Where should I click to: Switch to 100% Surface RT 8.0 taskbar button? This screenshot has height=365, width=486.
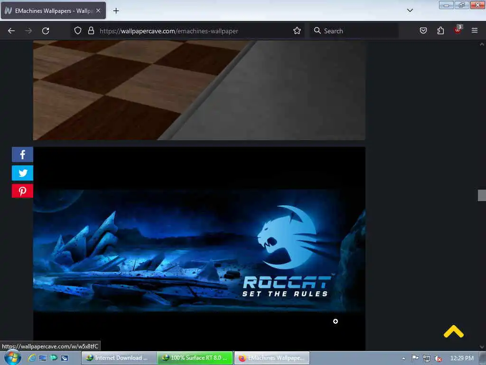pyautogui.click(x=195, y=358)
